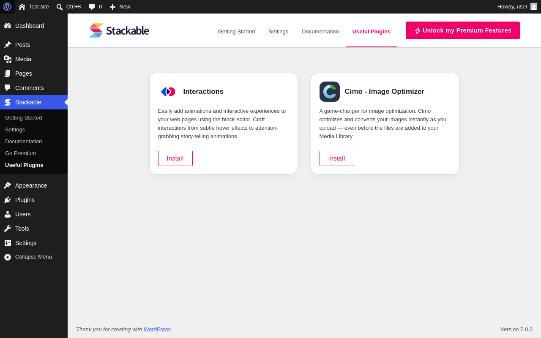
Task: Open the Test site home icon
Action: 22,7
